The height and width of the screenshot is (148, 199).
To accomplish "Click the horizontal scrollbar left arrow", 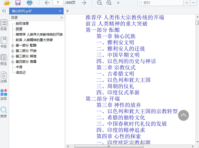I will (x=68, y=146).
